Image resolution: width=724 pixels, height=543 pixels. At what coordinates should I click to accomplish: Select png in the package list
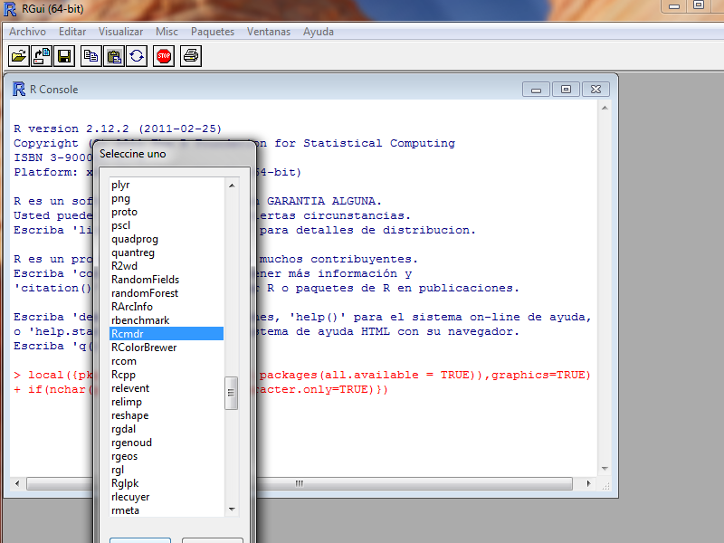[x=167, y=198]
